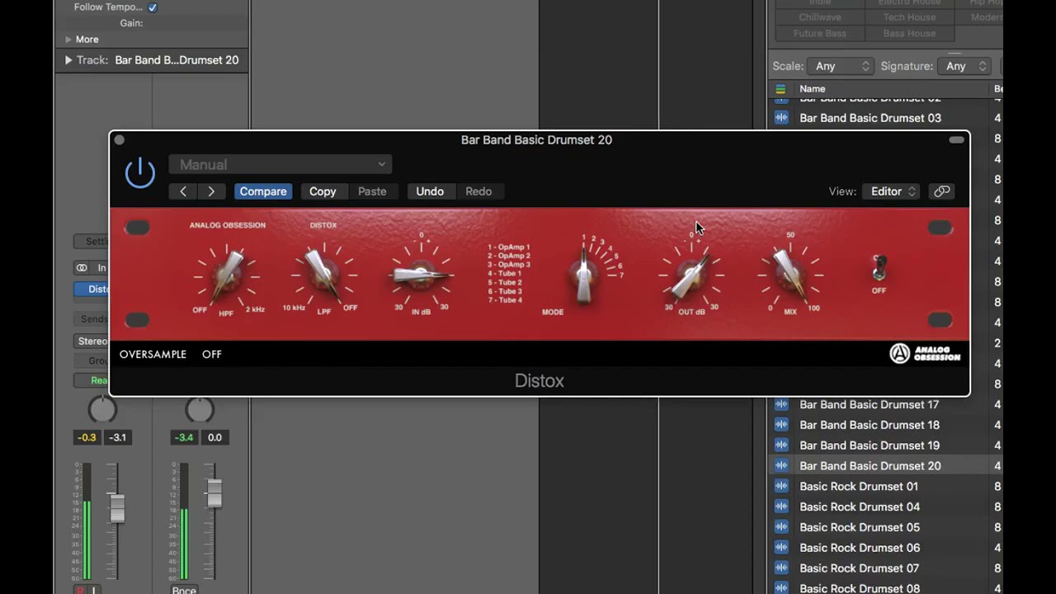The width and height of the screenshot is (1056, 594).
Task: Click the IN dB knob
Action: [421, 275]
